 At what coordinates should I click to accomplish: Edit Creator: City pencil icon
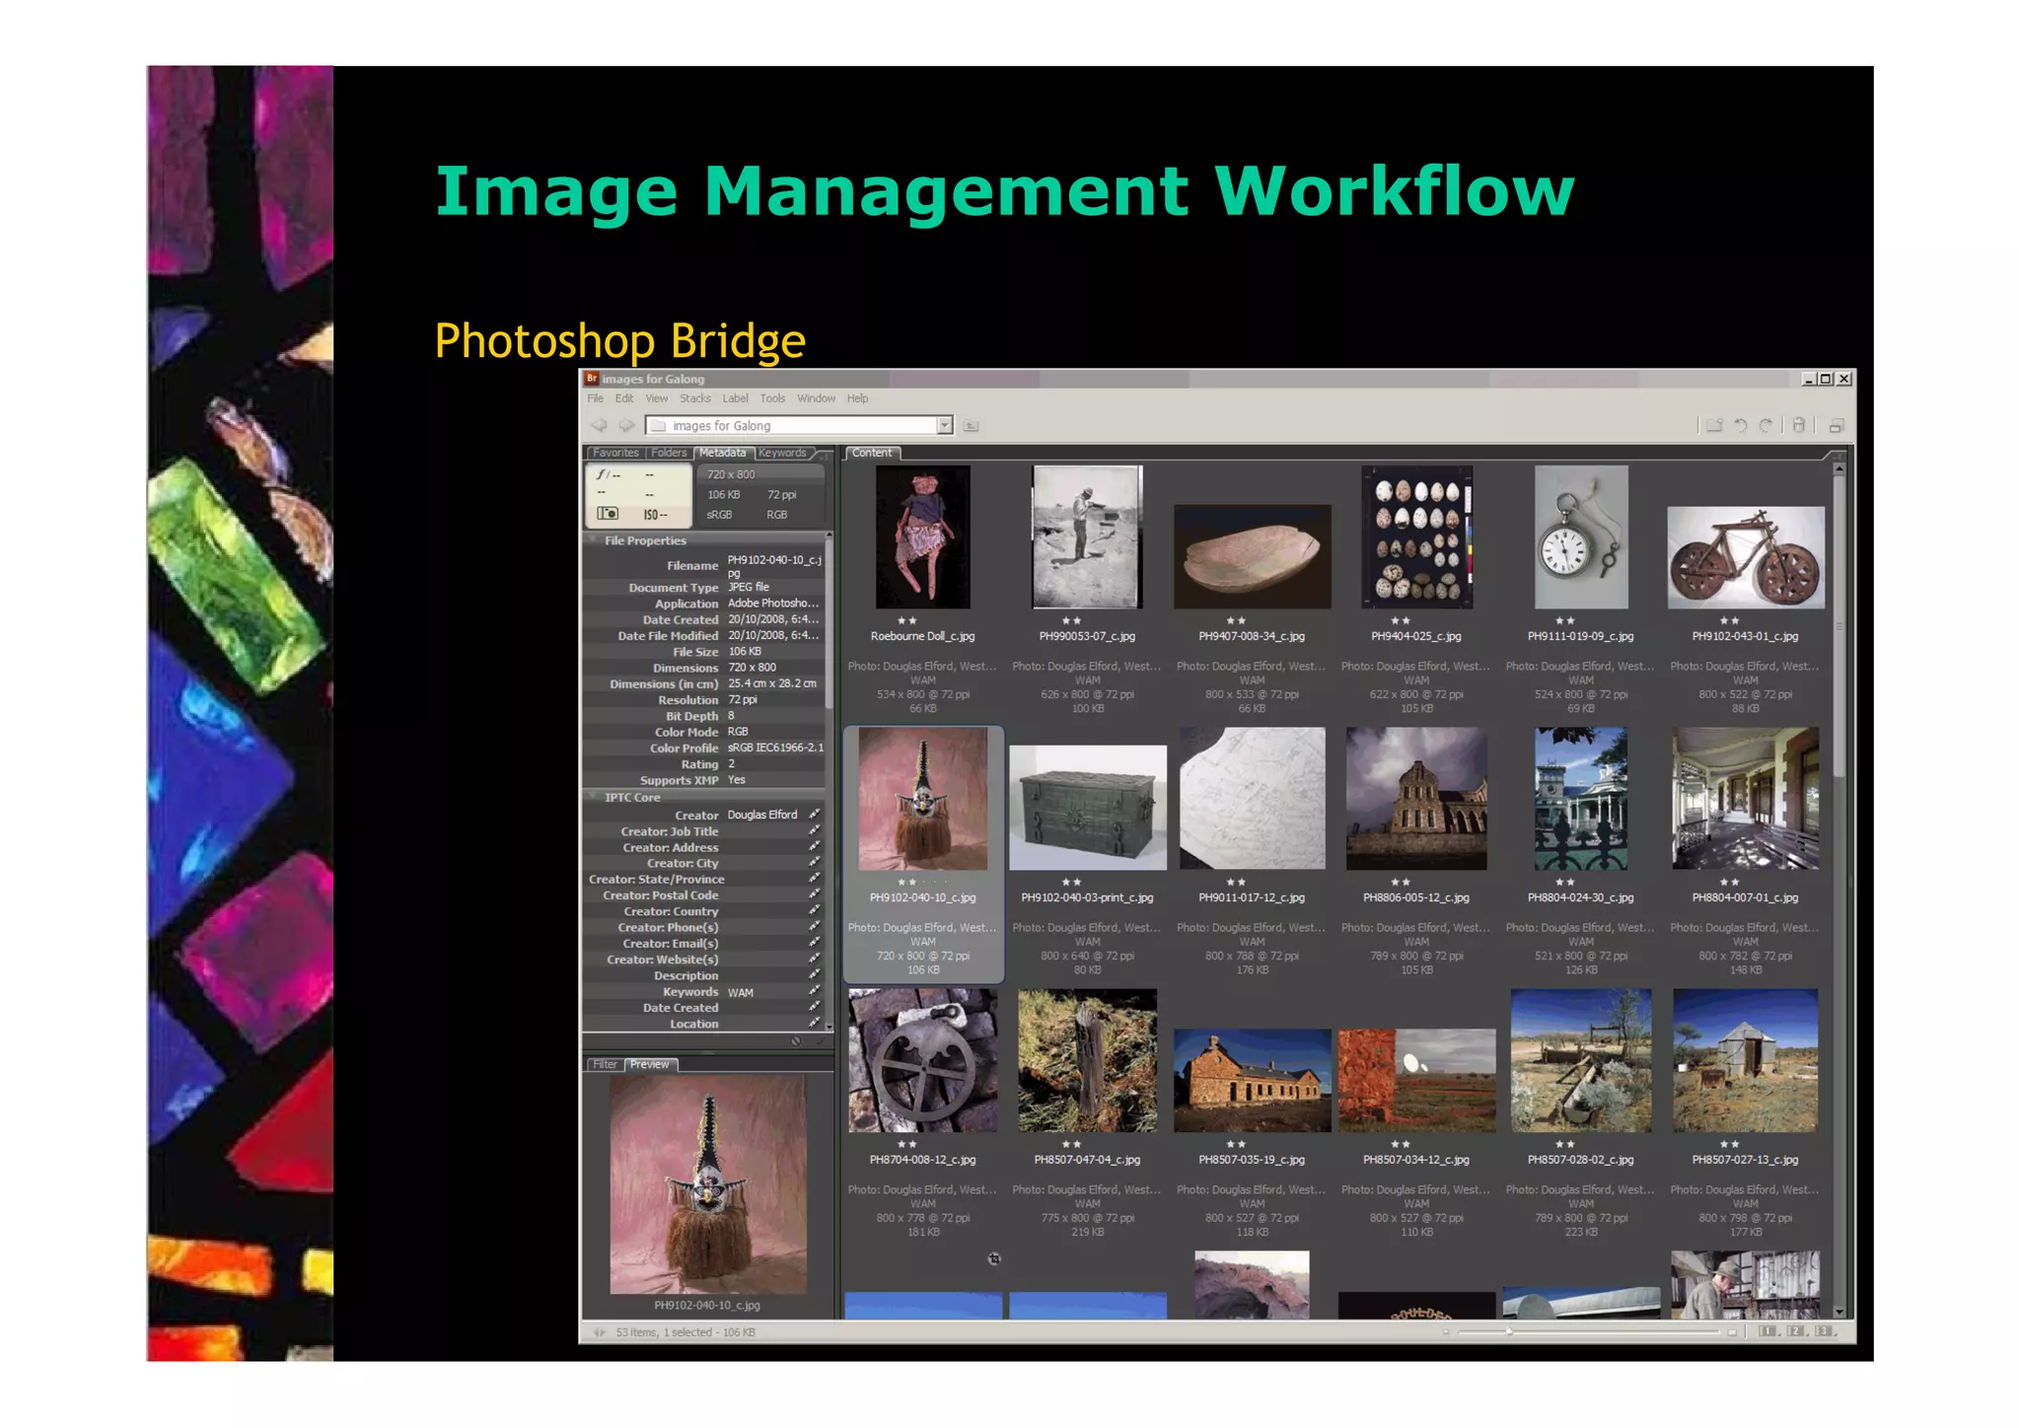(x=814, y=863)
